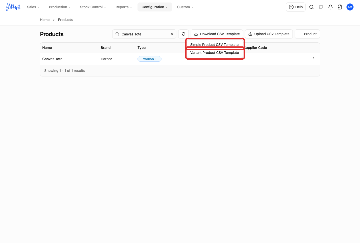Click the Supplier Code column header

click(x=255, y=48)
